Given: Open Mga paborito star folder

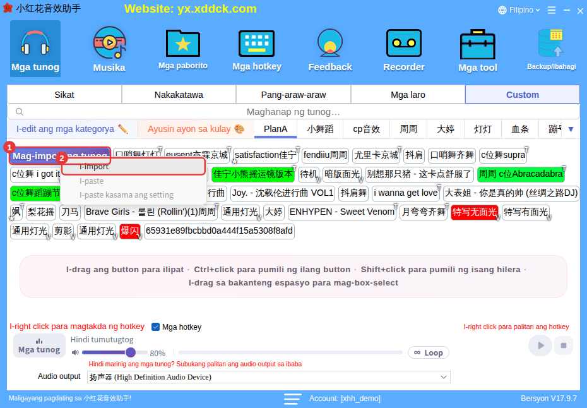Looking at the screenshot, I should (x=182, y=49).
